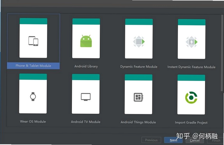The image size is (224, 145).
Task: Cancel the new module dialog
Action: pos(195,141)
